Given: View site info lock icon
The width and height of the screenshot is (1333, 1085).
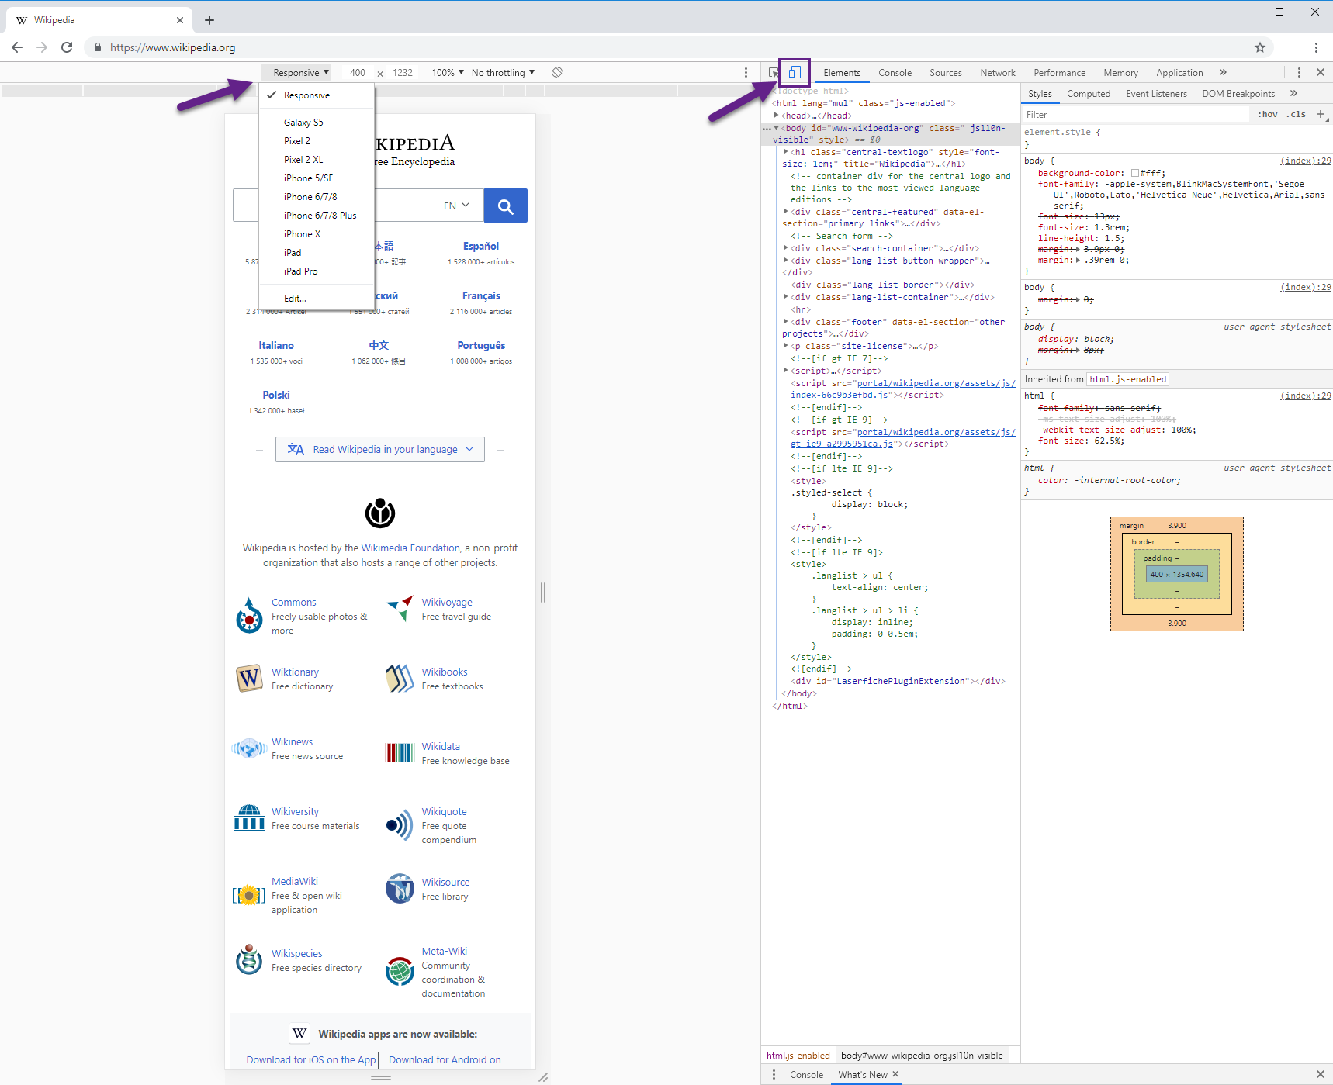Looking at the screenshot, I should point(98,47).
